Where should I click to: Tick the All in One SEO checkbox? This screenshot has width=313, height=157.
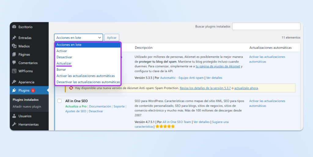pos(60,101)
